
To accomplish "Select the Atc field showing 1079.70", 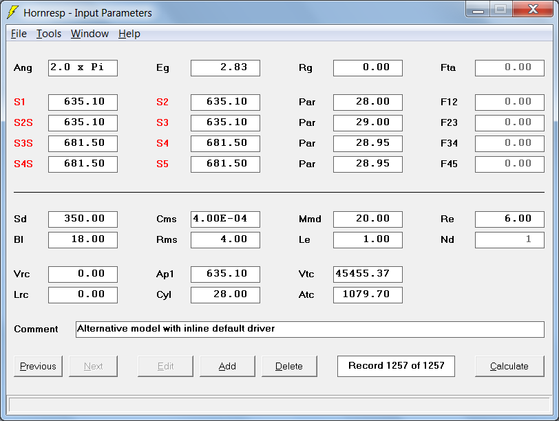I will (x=368, y=295).
